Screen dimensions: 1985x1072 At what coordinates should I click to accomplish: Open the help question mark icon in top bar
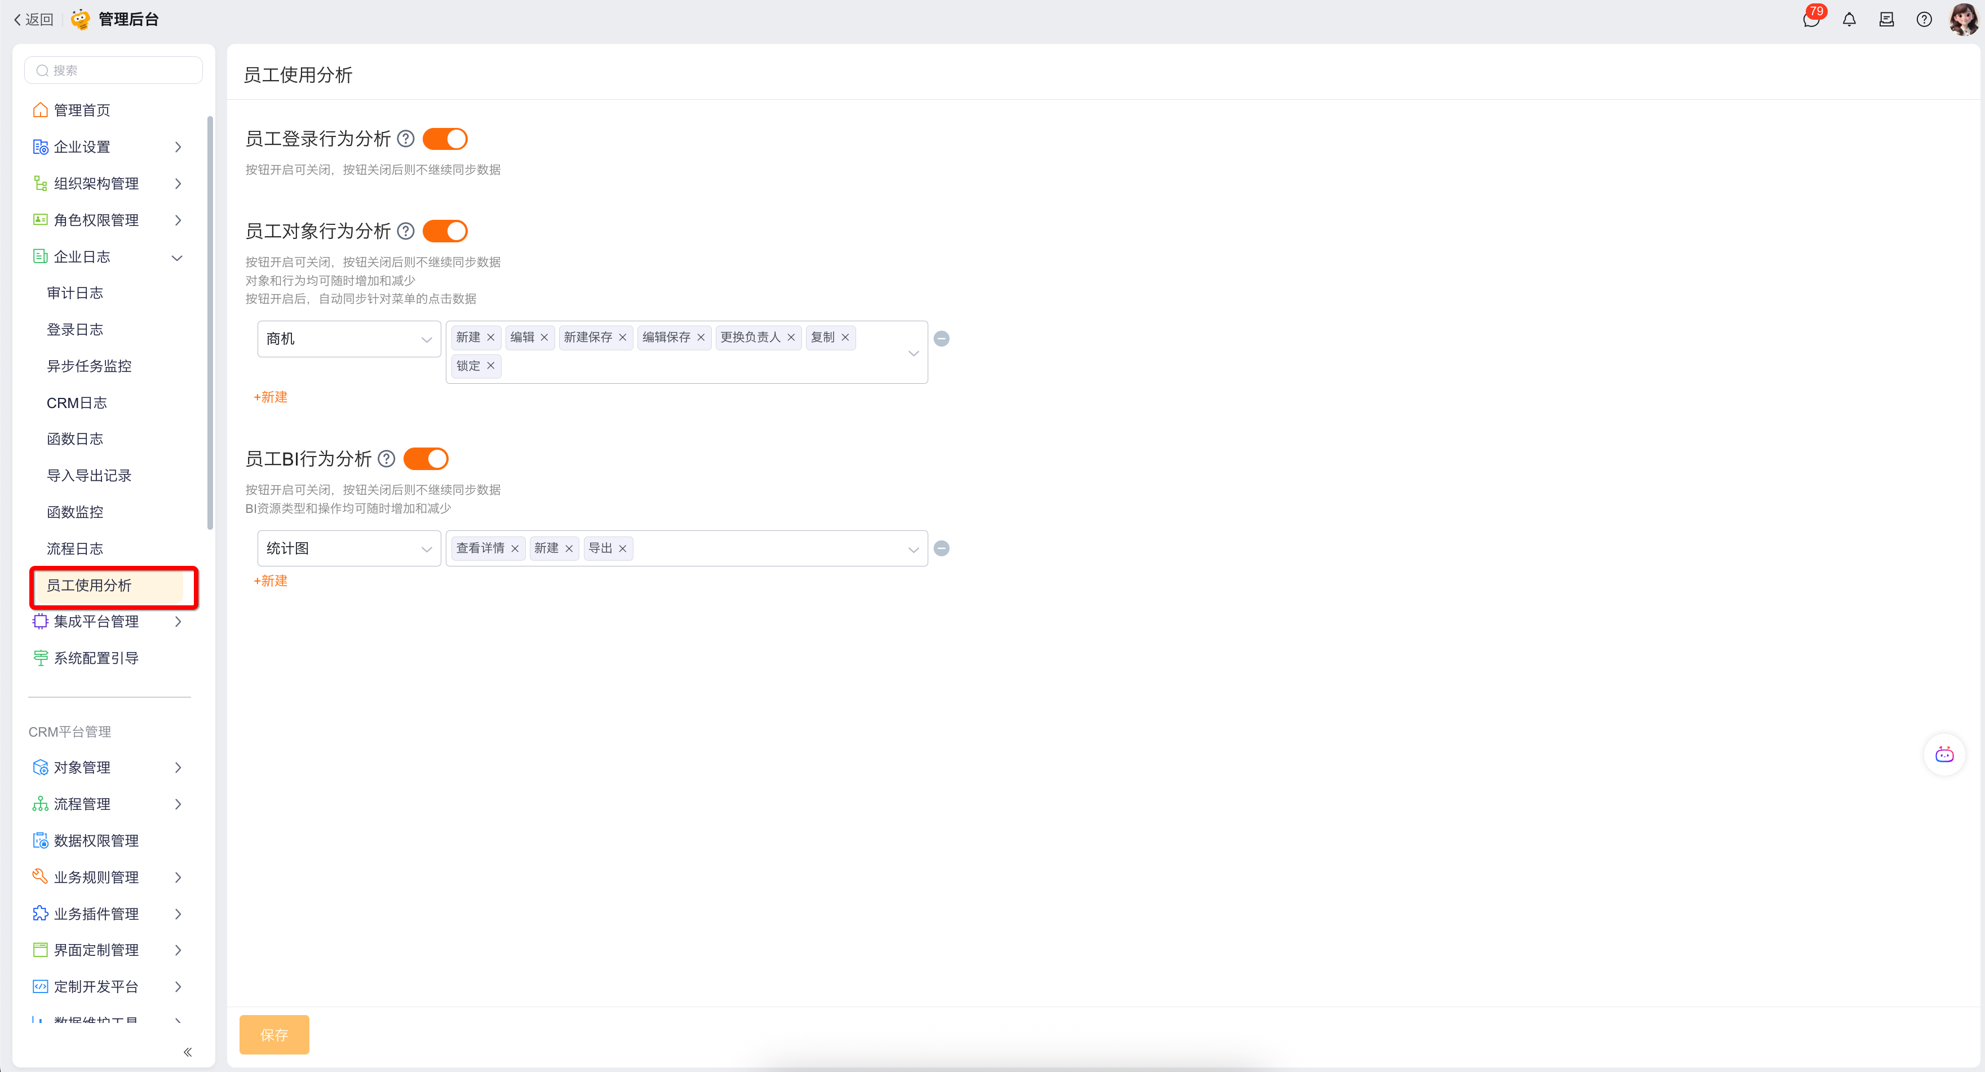(x=1924, y=20)
